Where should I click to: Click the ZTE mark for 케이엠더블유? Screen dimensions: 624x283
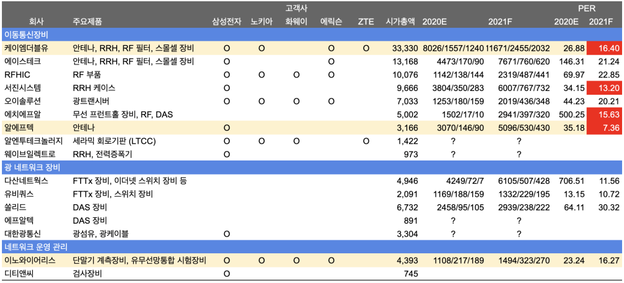click(x=366, y=48)
